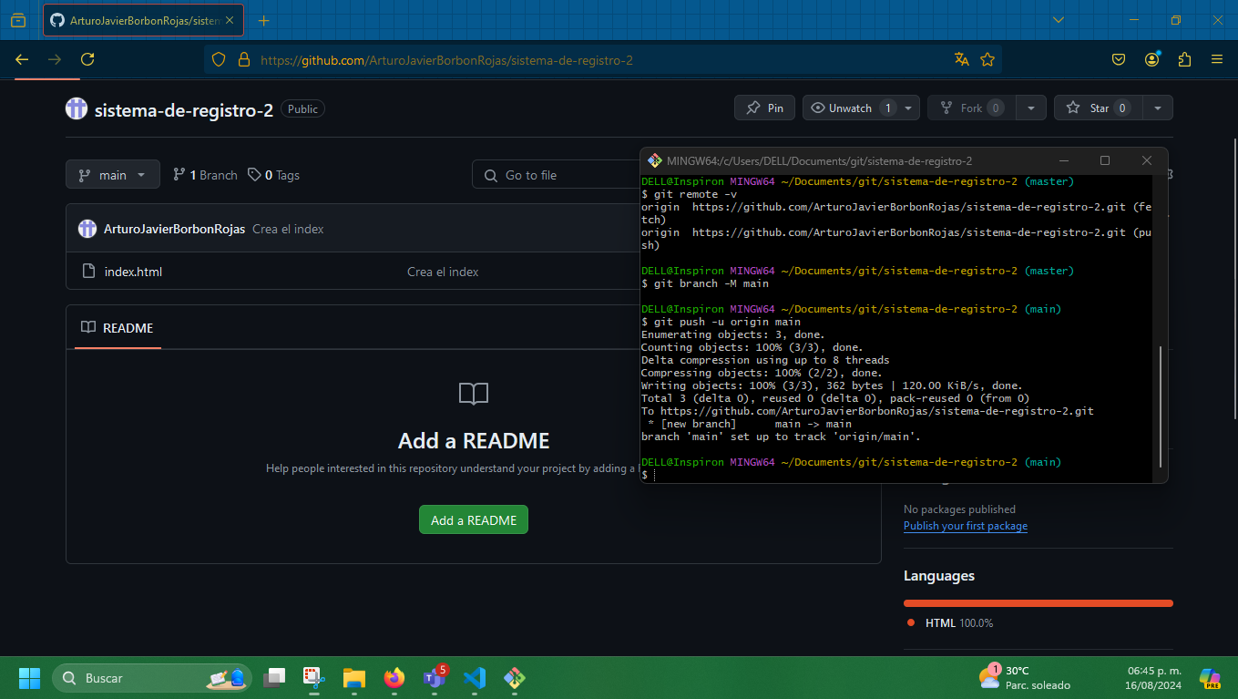This screenshot has width=1238, height=699.
Task: Click the translate page icon in address bar
Action: (x=961, y=59)
